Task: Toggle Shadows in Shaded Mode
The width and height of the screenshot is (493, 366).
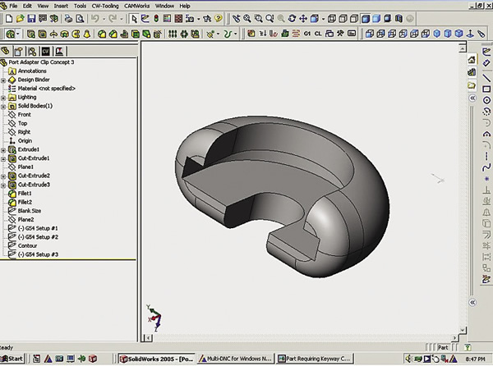Action: coord(387,19)
